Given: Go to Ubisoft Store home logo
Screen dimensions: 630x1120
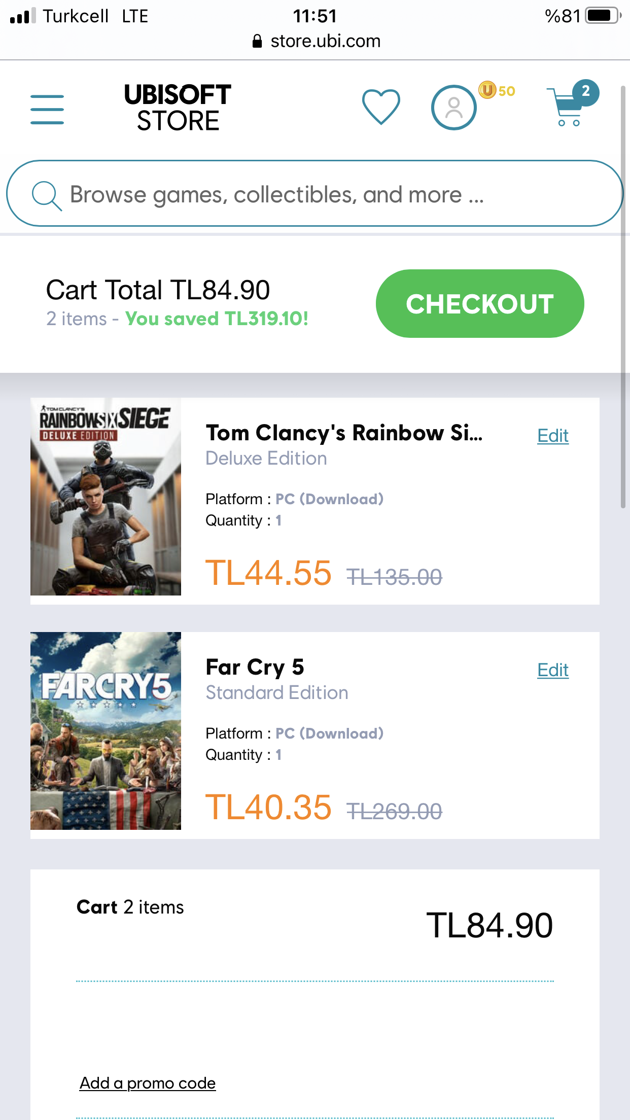Looking at the screenshot, I should (x=178, y=108).
